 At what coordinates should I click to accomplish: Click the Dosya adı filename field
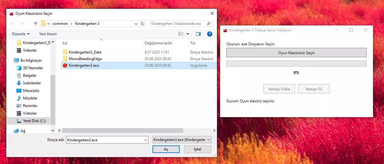pyautogui.click(x=105, y=140)
